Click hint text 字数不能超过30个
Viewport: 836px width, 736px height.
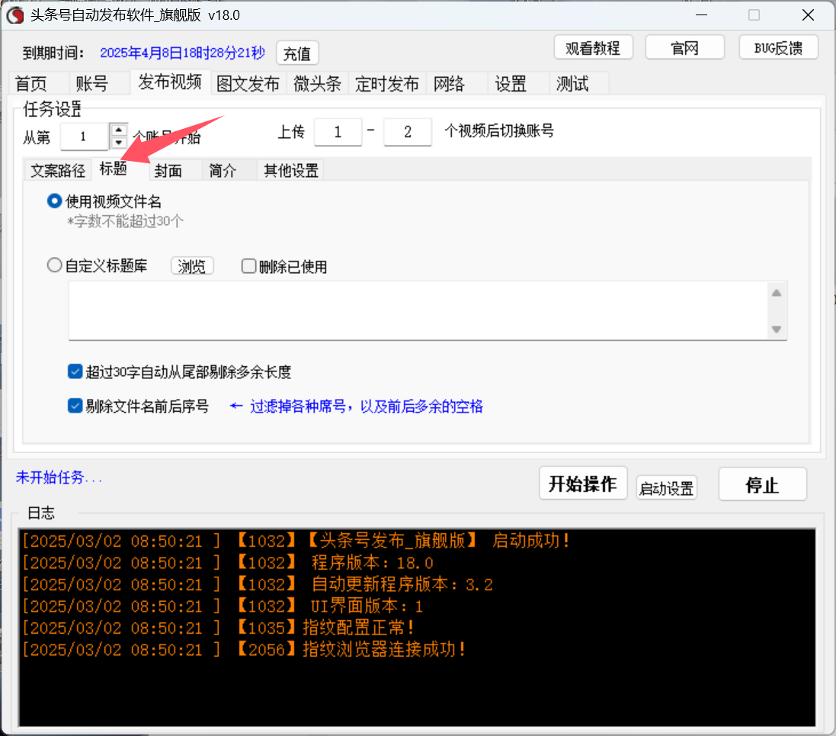(x=125, y=221)
